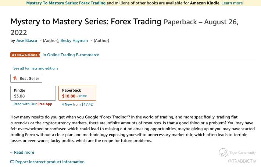
Task: Open the Learn more link in banner
Action: click(x=232, y=3)
